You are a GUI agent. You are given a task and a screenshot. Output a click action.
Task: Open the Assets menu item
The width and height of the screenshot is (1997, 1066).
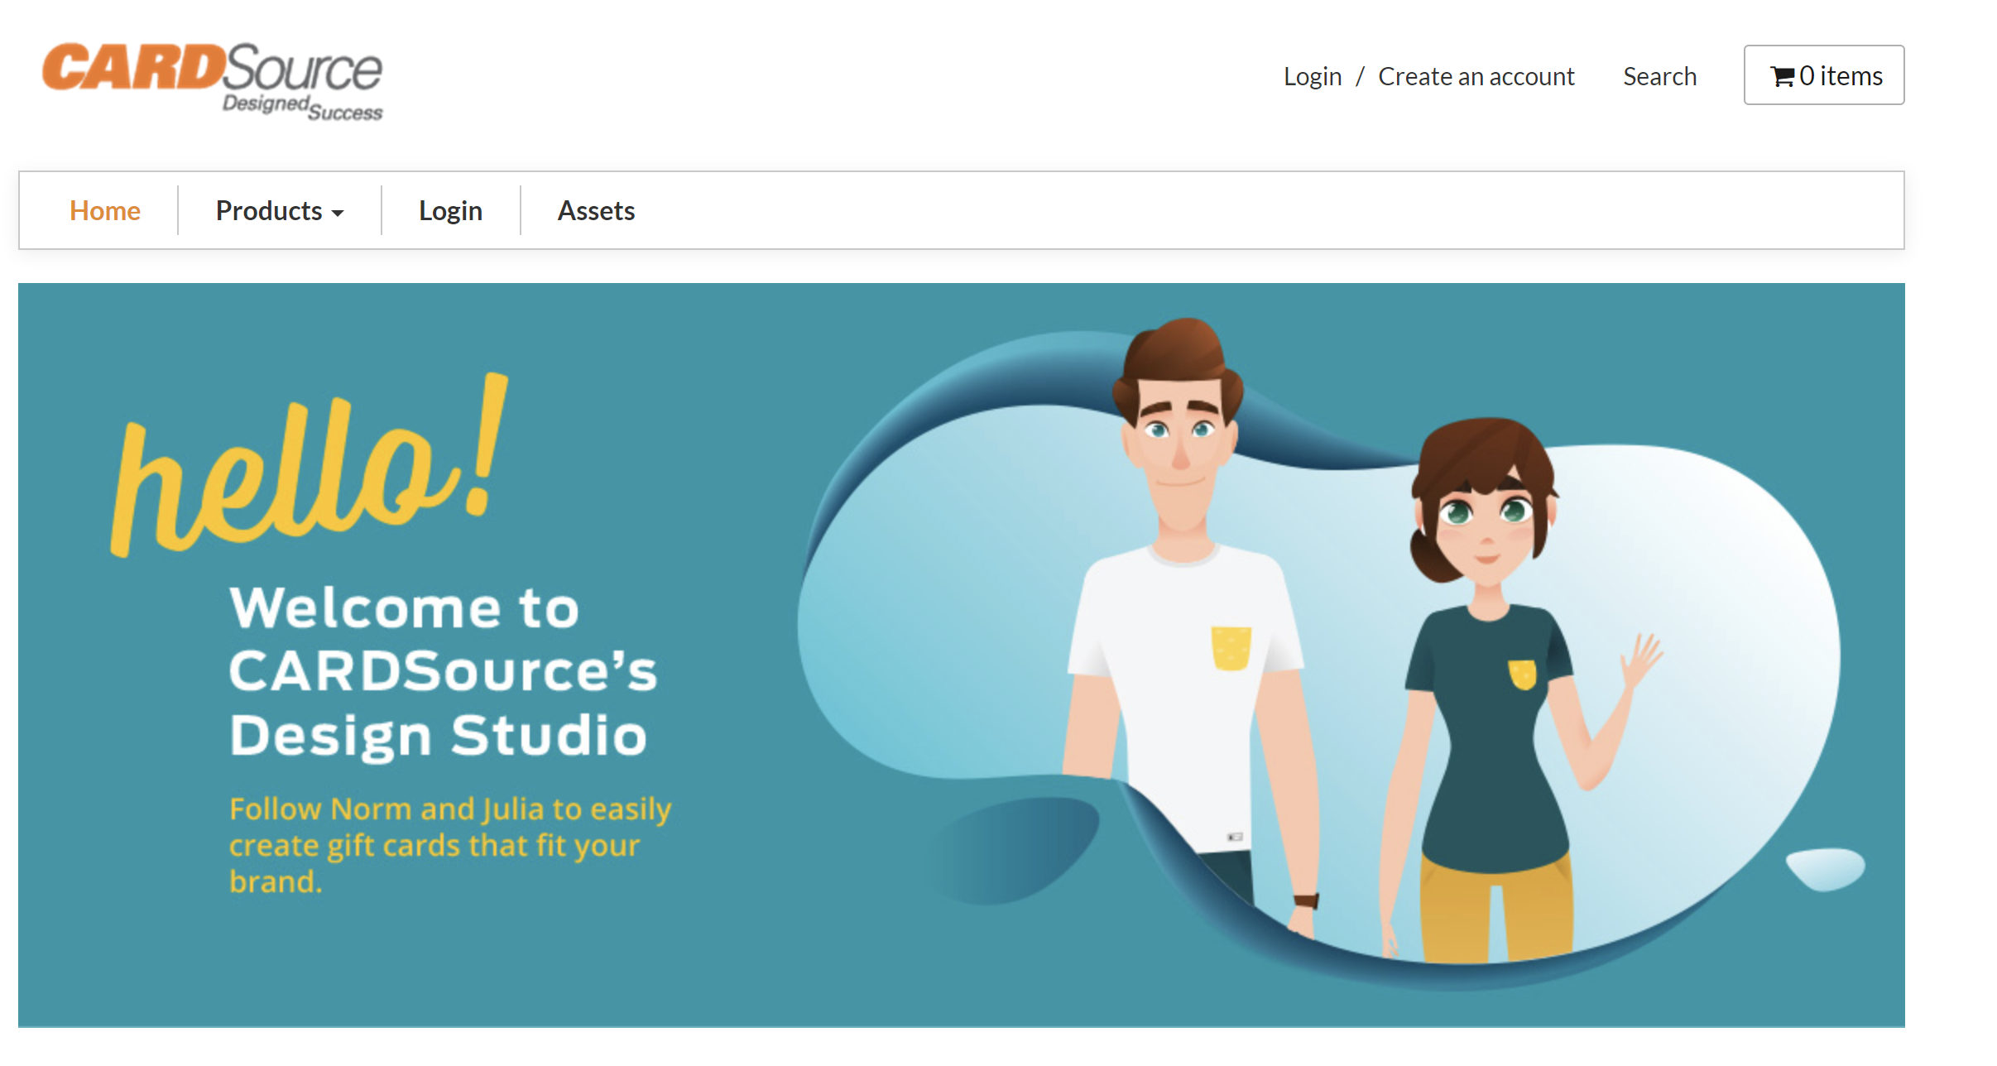click(x=596, y=210)
